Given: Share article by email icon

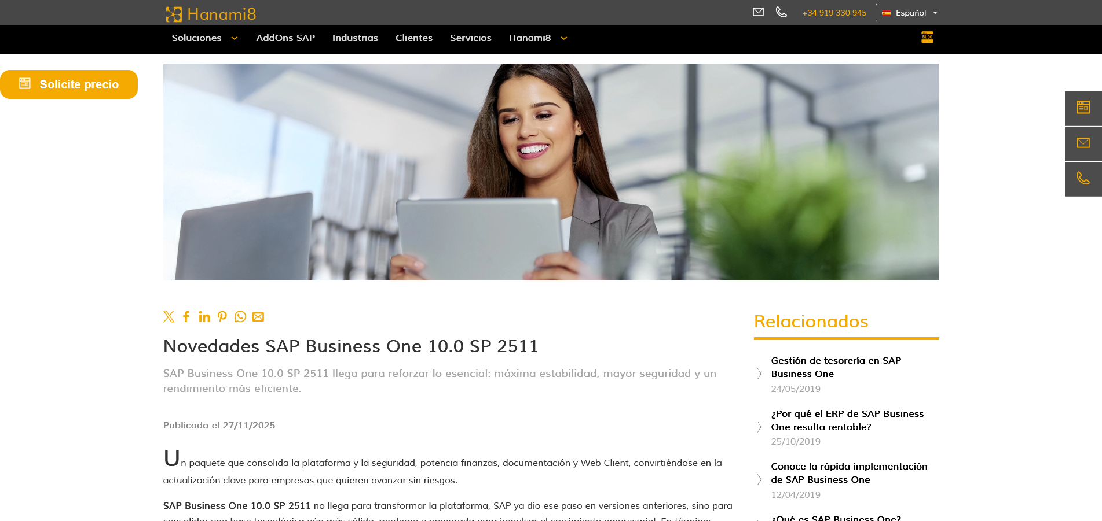Looking at the screenshot, I should click(x=258, y=317).
